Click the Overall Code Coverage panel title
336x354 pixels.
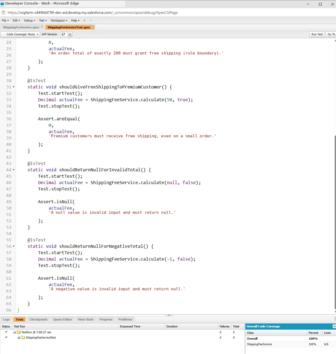coord(263,326)
